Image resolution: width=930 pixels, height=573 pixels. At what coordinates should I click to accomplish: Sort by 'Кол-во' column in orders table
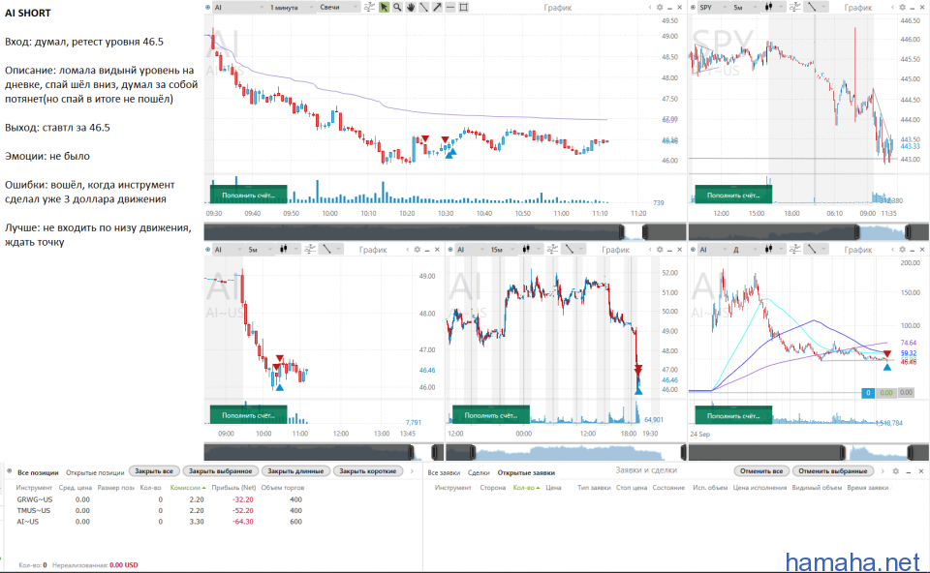pos(526,488)
